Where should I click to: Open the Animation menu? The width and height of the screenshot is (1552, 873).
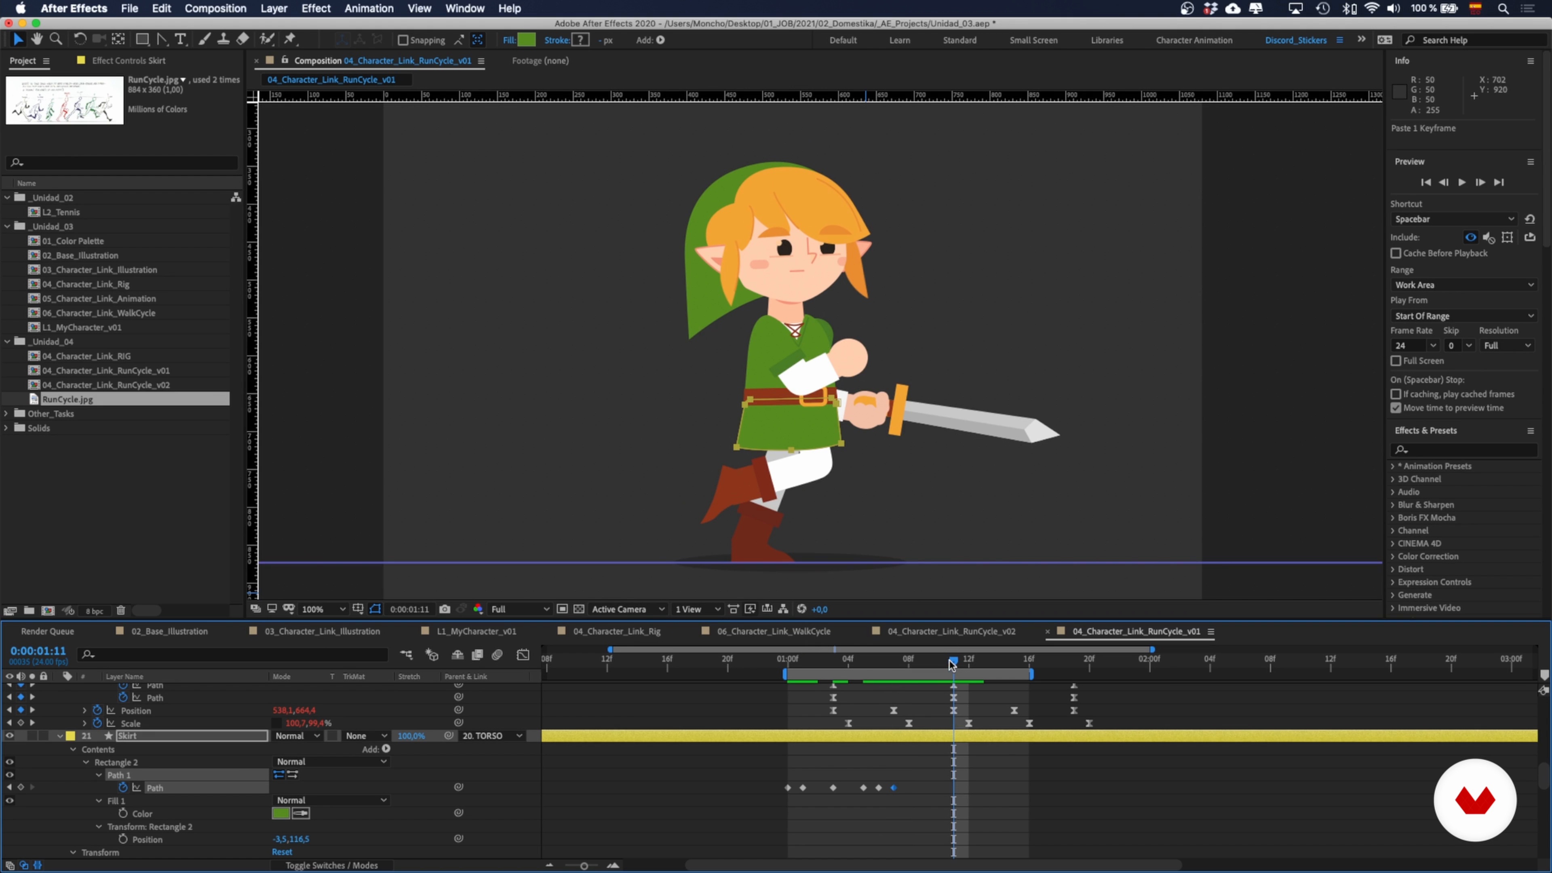369,8
